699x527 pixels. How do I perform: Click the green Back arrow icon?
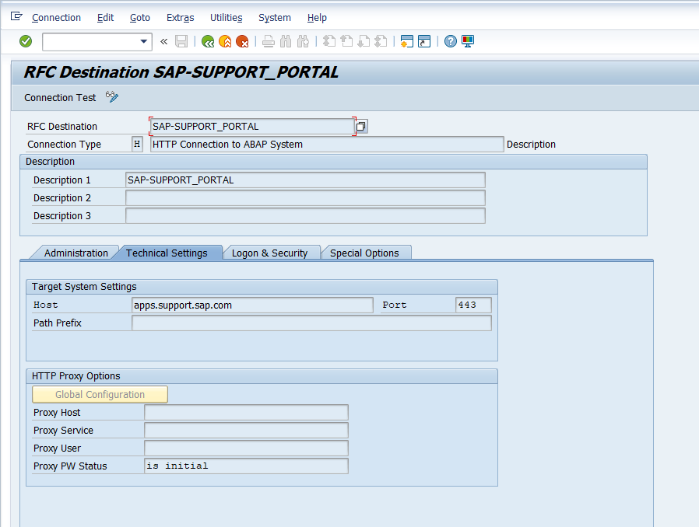click(x=208, y=41)
